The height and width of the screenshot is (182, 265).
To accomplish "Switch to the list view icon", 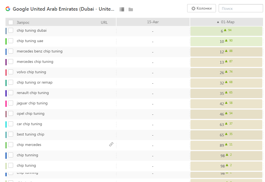I will [x=122, y=9].
